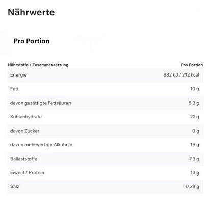Select the Kohlenhydrate row label
This screenshot has height=200, width=212.
pyautogui.click(x=26, y=117)
